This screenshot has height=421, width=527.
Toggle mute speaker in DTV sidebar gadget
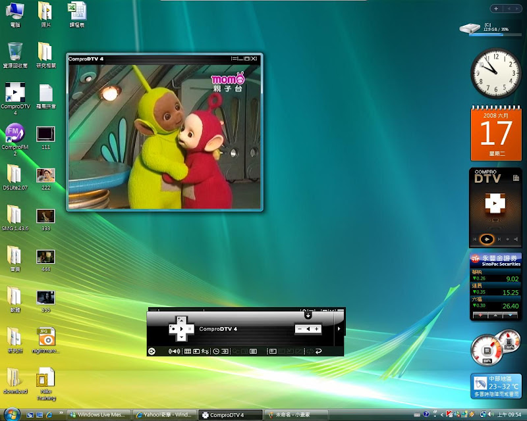tap(516, 239)
